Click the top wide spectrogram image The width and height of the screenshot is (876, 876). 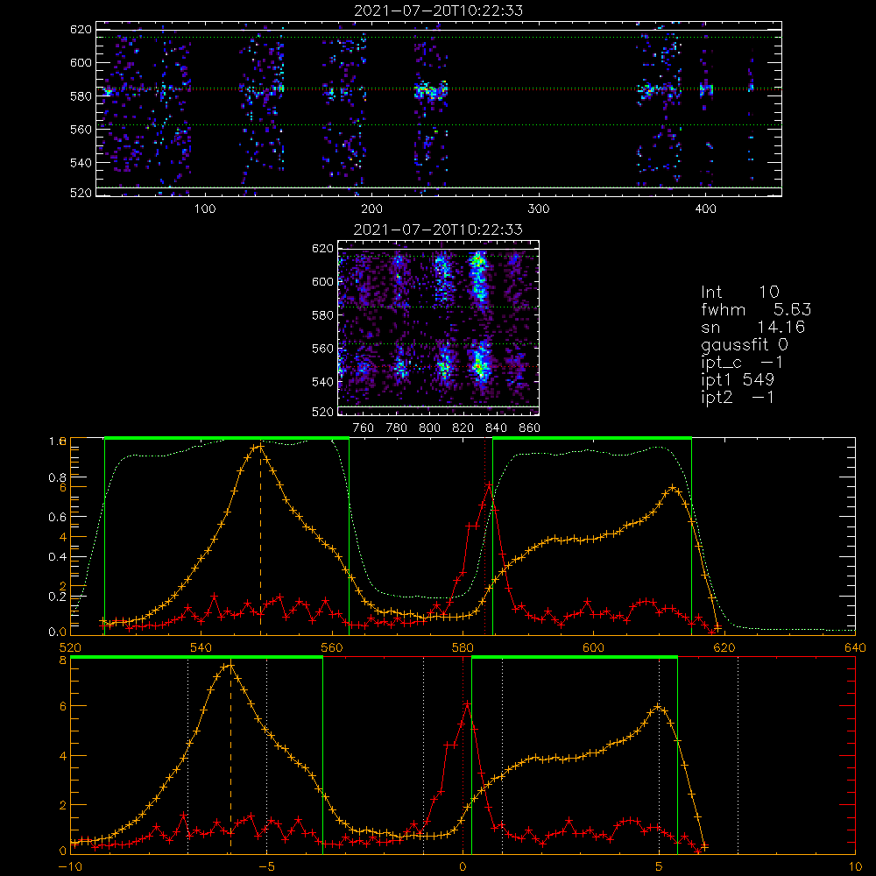point(439,109)
